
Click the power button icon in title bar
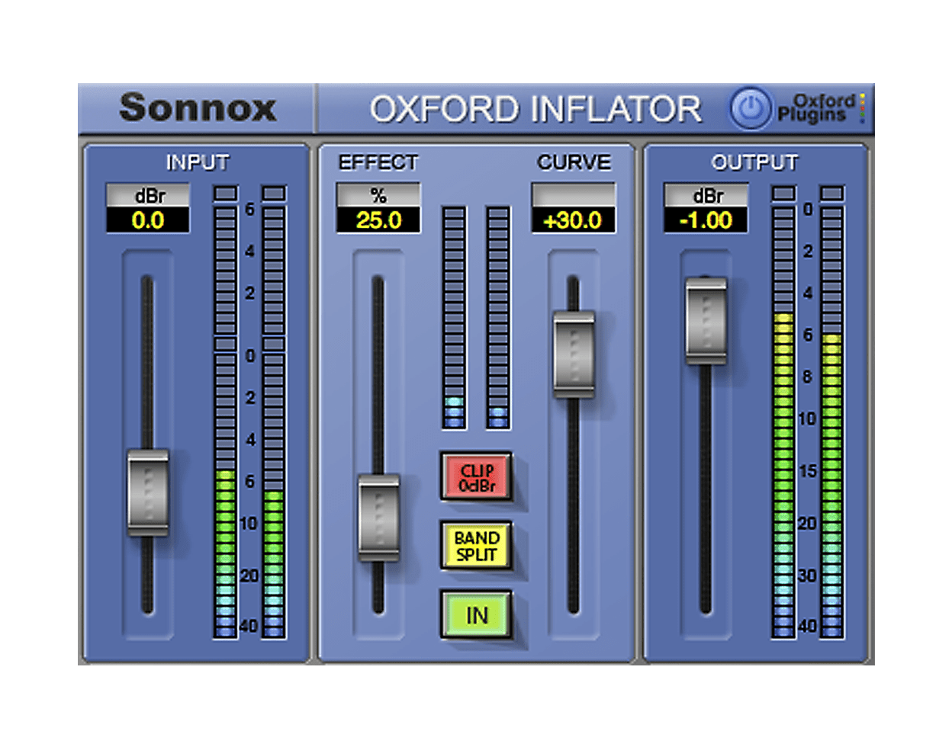pos(751,108)
